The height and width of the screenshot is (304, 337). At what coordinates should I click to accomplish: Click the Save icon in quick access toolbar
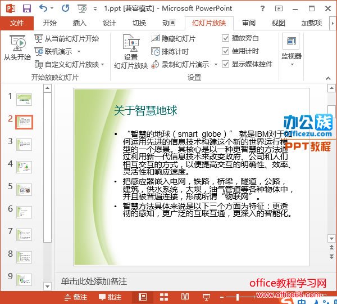point(26,8)
